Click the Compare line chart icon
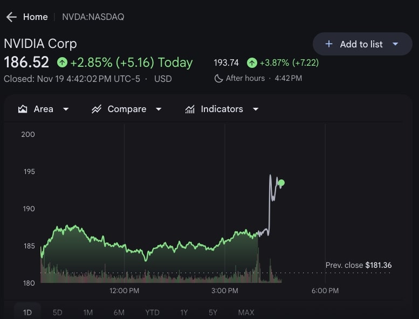Screen dimensions: 419x319 [97, 109]
